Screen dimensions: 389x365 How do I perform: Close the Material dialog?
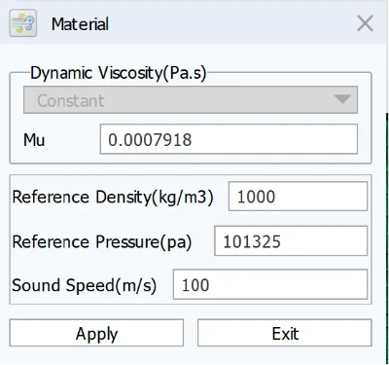pyautogui.click(x=365, y=24)
